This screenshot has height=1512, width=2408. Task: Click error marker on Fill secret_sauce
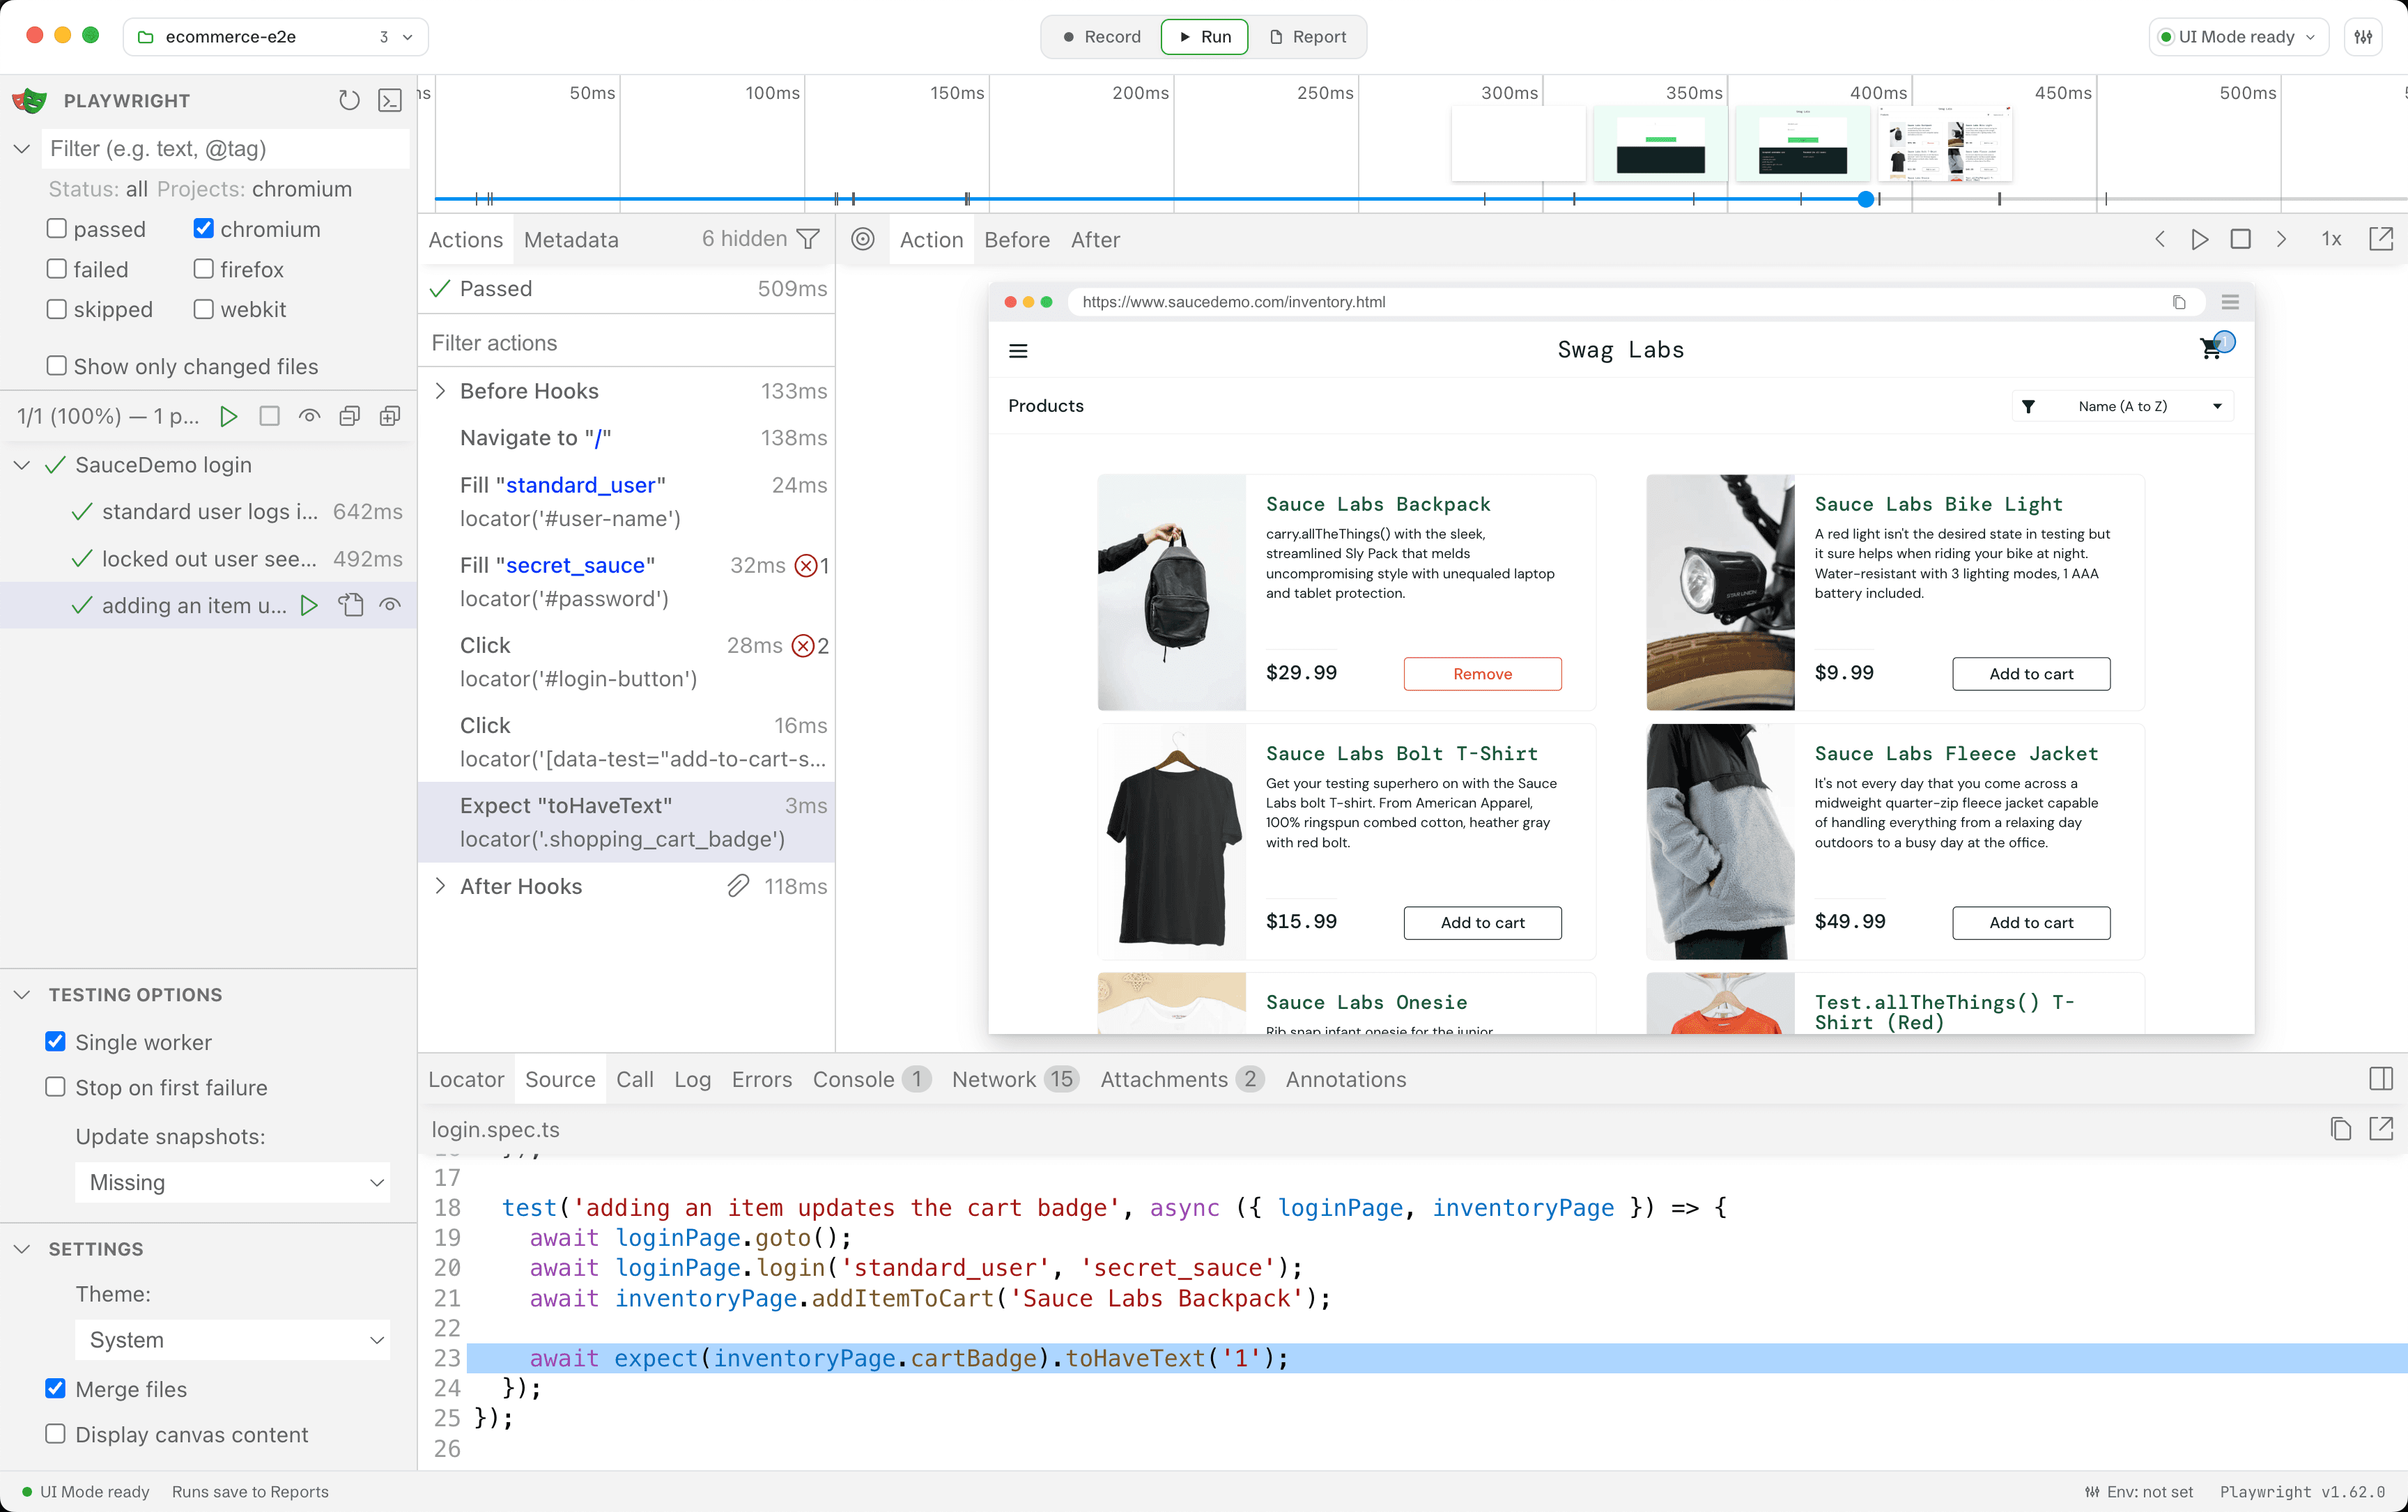[x=805, y=565]
